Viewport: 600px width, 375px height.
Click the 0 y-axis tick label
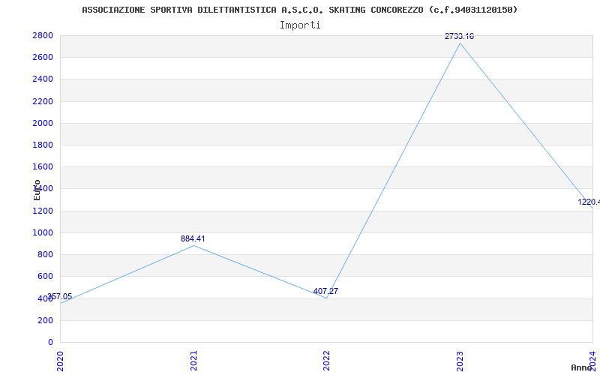coord(50,342)
